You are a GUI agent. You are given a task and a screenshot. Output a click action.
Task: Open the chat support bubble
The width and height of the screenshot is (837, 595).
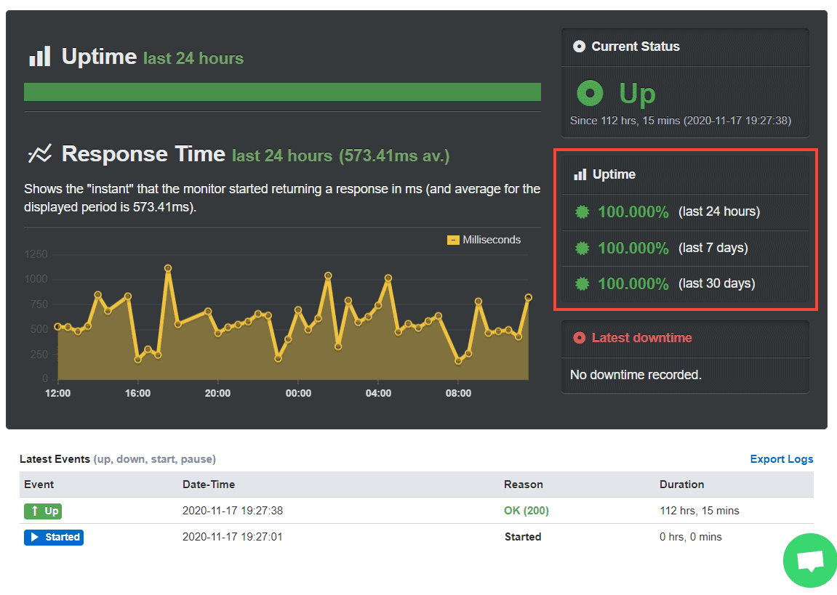click(x=809, y=560)
